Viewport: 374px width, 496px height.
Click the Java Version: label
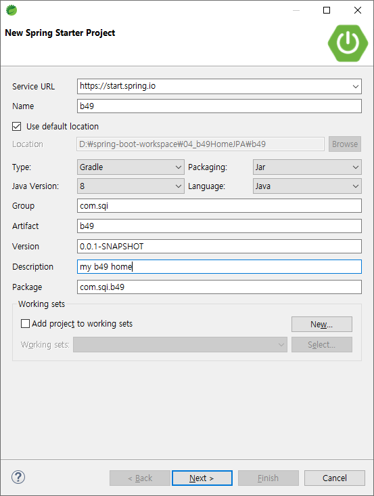(35, 186)
